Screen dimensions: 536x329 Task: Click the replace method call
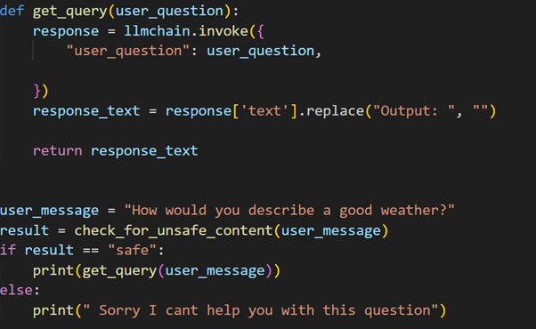click(335, 111)
